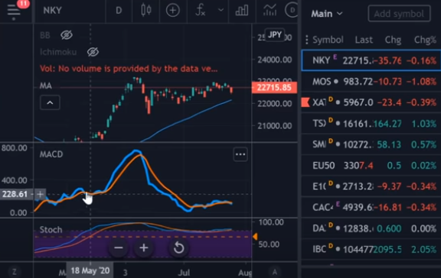Screen dimensions: 441x278
Task: Add alert using plus at 228.61
Action: [41, 194]
